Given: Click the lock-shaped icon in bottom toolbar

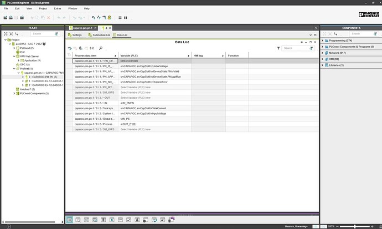Looking at the screenshot, I should tap(137, 220).
